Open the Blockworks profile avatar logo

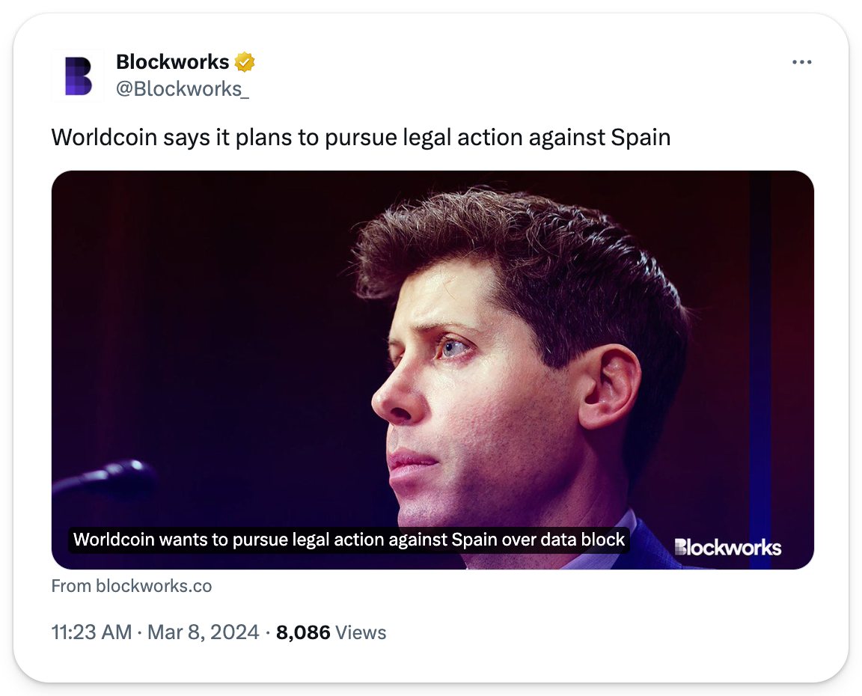[78, 76]
